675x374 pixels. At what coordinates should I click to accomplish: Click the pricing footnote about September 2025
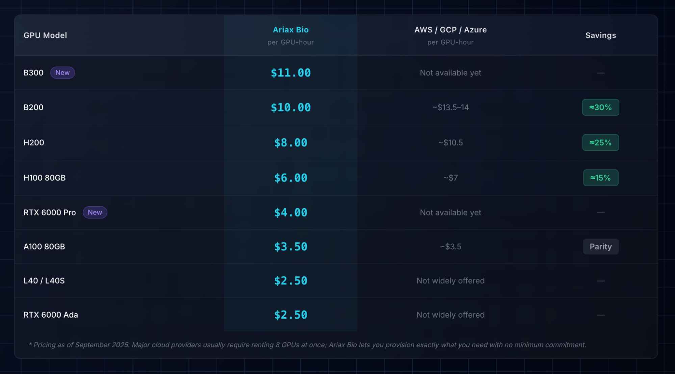pyautogui.click(x=307, y=345)
